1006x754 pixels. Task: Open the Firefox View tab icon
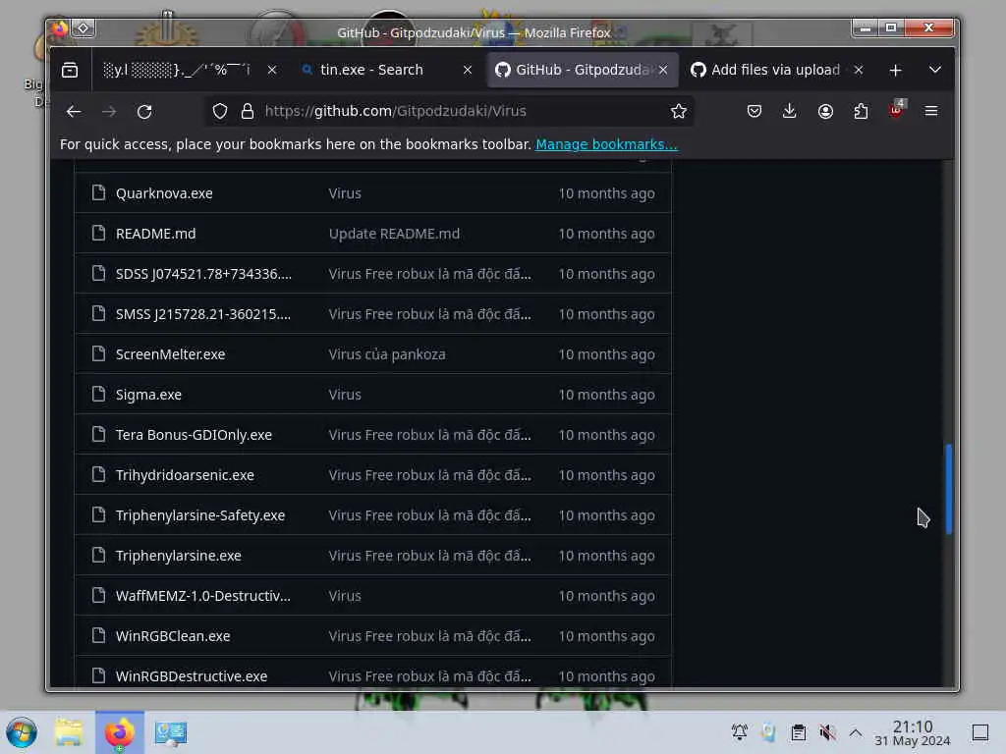click(70, 70)
